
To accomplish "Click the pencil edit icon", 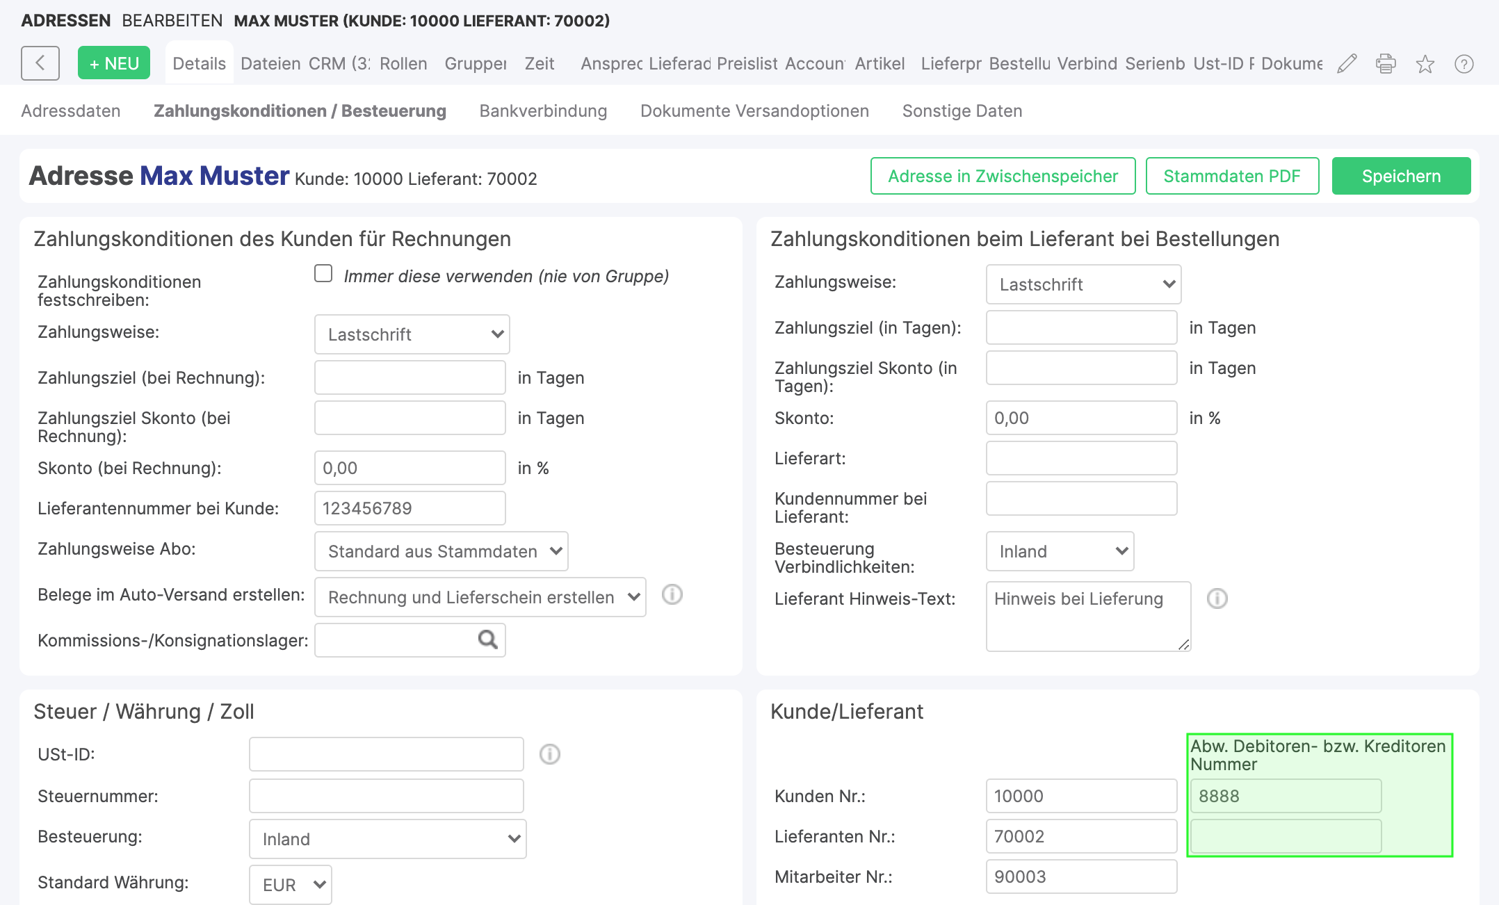I will (1347, 64).
